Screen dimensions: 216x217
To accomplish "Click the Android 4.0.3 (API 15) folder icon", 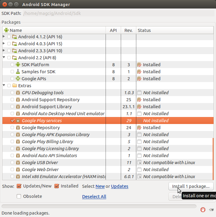I will 15,44.
